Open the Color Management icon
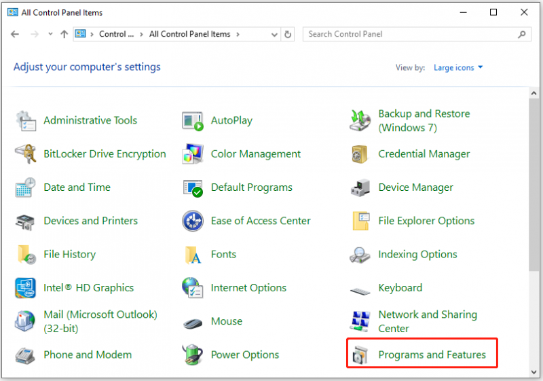The image size is (543, 381). (193, 153)
